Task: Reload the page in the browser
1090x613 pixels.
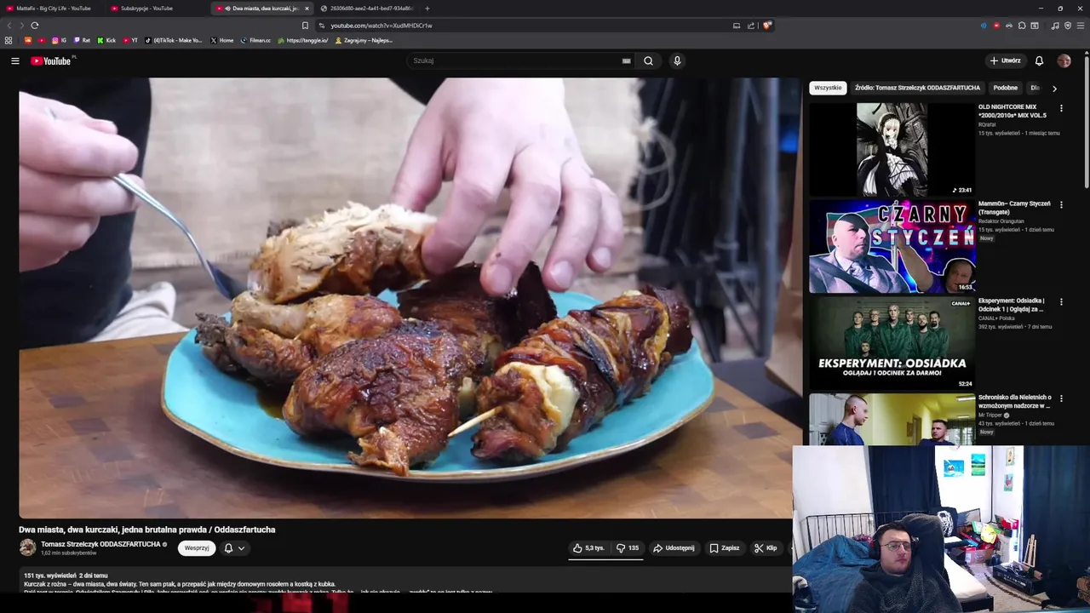Action: pyautogui.click(x=35, y=26)
